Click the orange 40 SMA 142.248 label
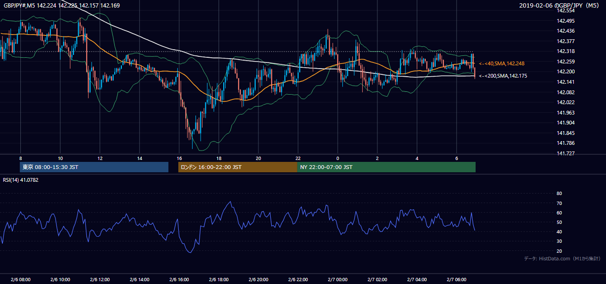Image resolution: width=606 pixels, height=284 pixels. 502,63
